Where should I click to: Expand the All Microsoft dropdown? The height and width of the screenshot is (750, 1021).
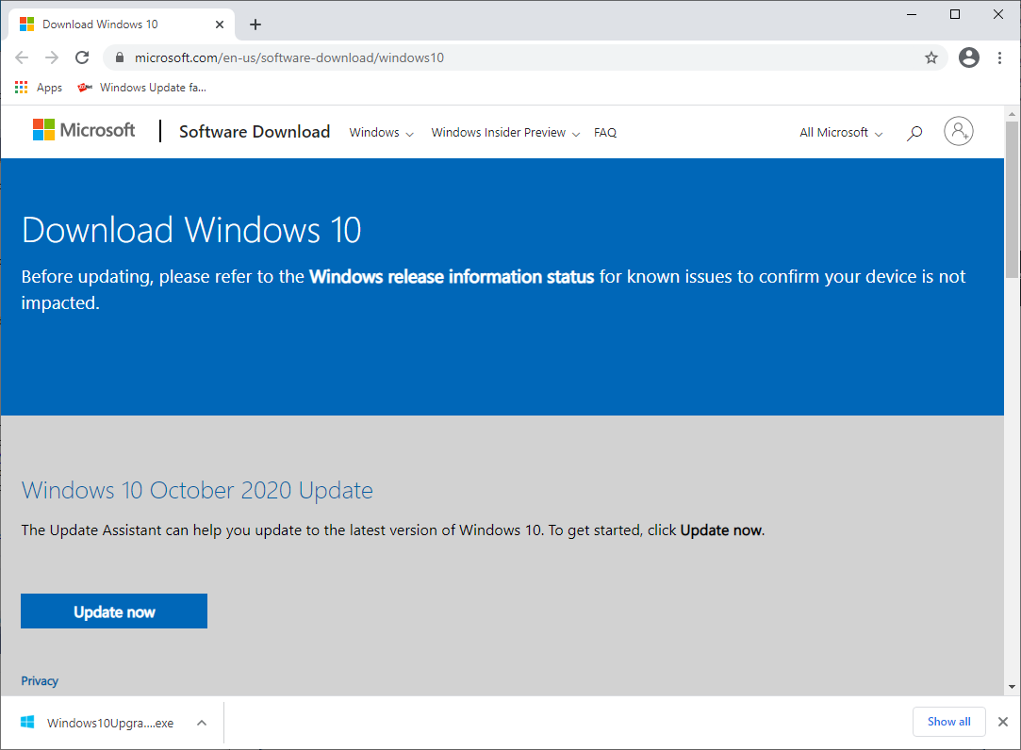(x=841, y=132)
